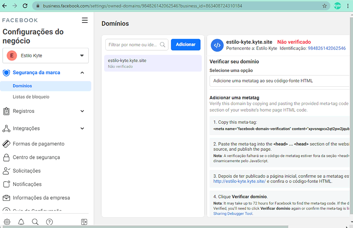Click the blue domain code icon

(217, 45)
